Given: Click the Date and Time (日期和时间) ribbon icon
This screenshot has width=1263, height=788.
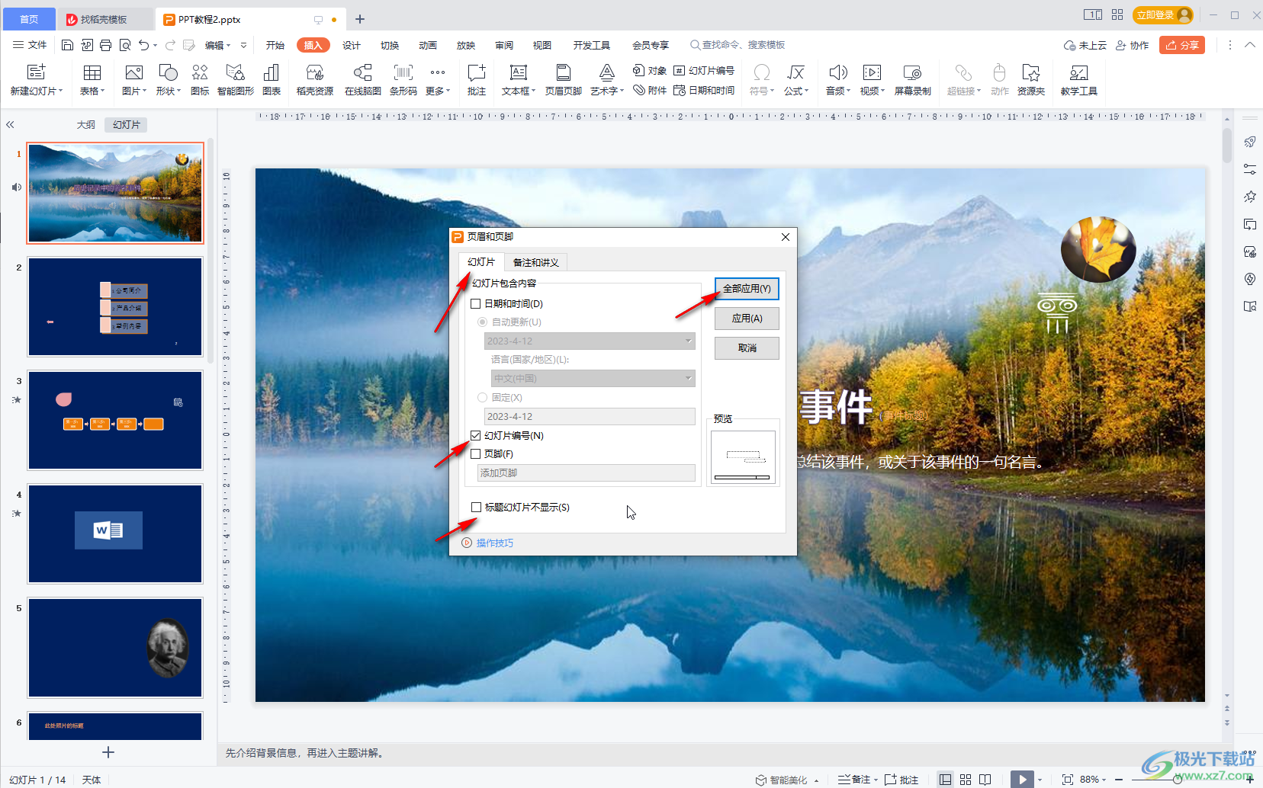Looking at the screenshot, I should 704,90.
